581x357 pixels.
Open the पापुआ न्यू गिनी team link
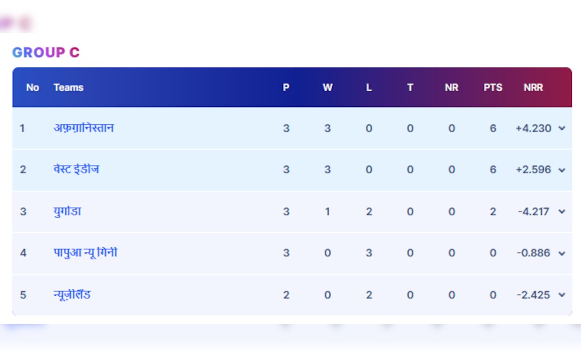click(x=85, y=253)
